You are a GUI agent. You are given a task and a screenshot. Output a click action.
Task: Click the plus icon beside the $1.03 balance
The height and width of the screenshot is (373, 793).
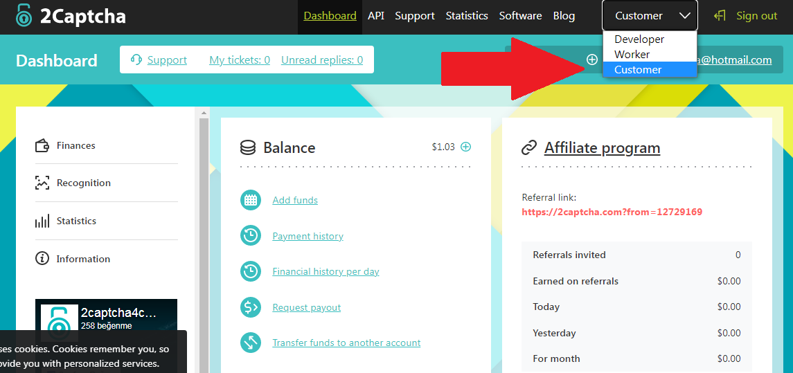(x=466, y=147)
